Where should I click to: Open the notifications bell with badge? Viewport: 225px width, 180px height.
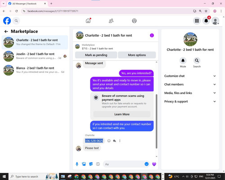click(x=206, y=21)
